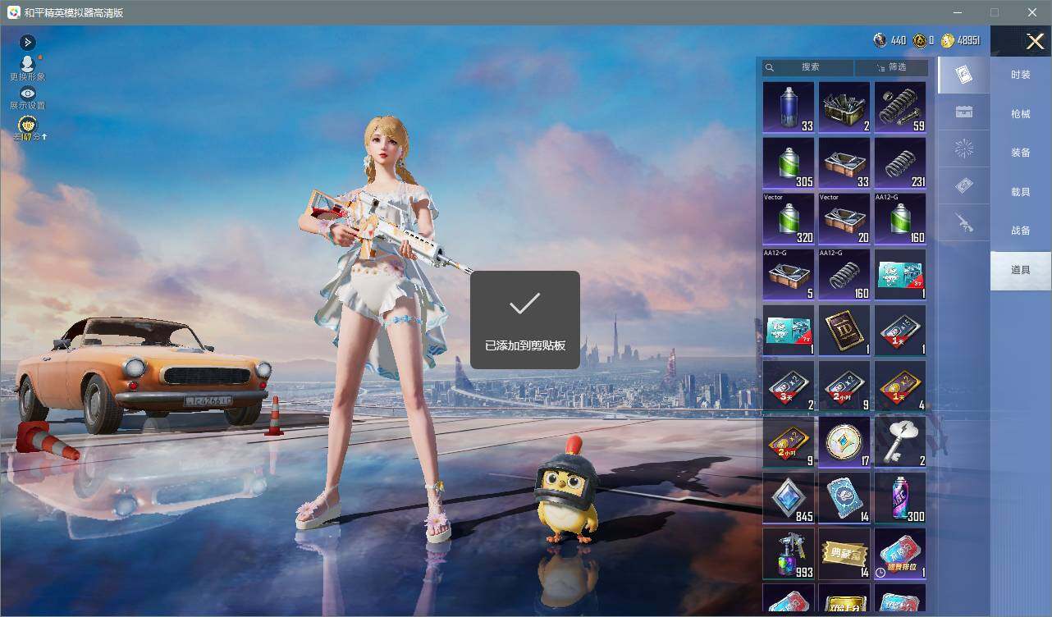Screen dimensions: 1052x617
Task: Select the AA12-G green paint can (160)
Action: (900, 218)
